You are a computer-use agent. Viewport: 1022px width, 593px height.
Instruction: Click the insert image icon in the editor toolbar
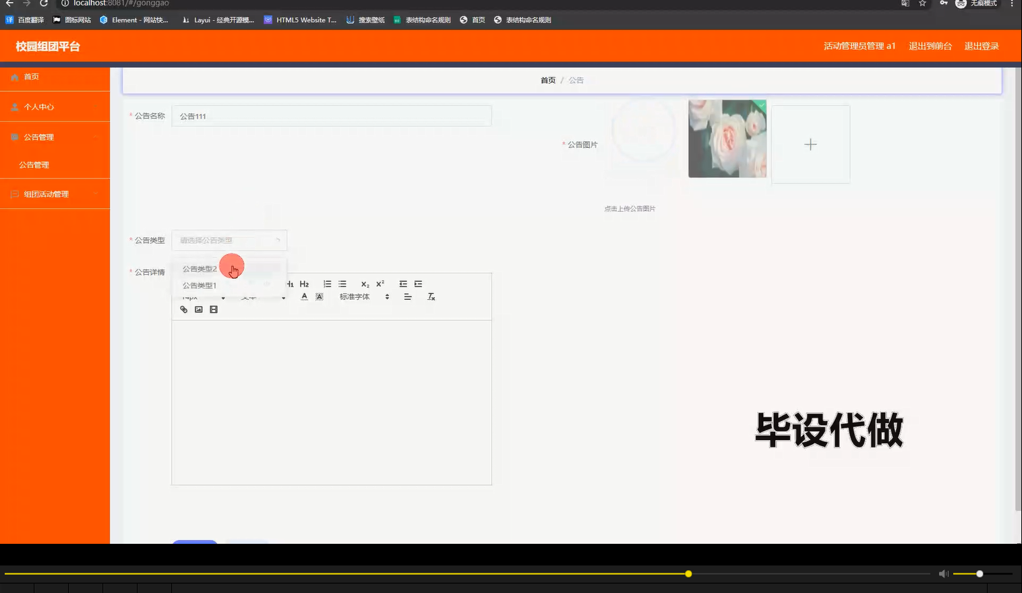click(198, 309)
